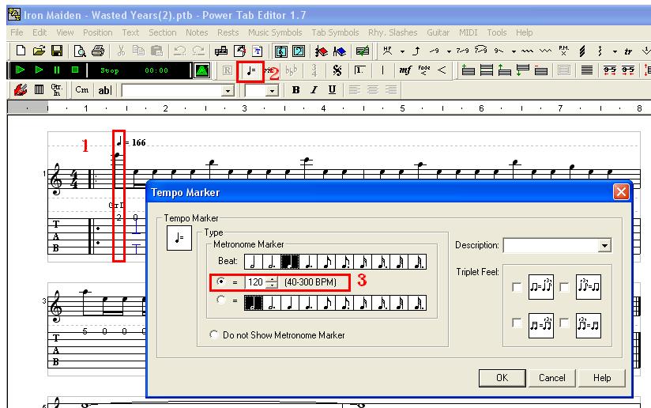
Task: Check the top-left triplet feel checkbox
Action: click(x=517, y=287)
